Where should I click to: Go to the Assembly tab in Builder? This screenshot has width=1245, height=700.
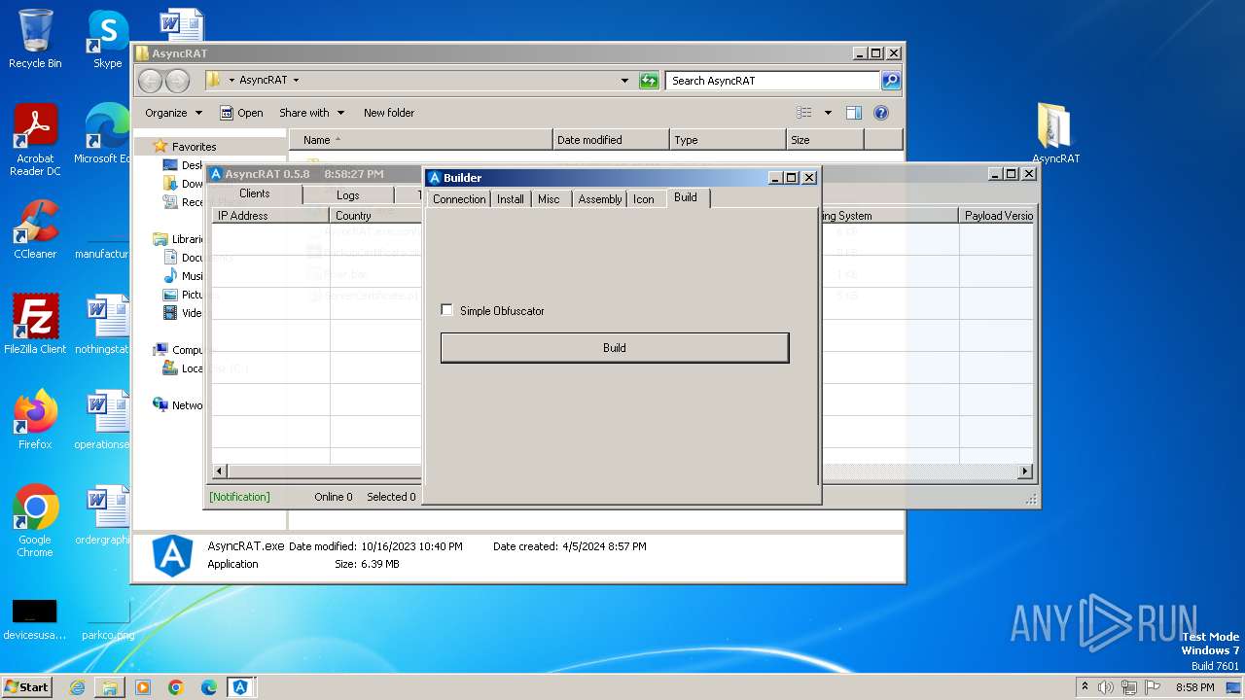600,198
